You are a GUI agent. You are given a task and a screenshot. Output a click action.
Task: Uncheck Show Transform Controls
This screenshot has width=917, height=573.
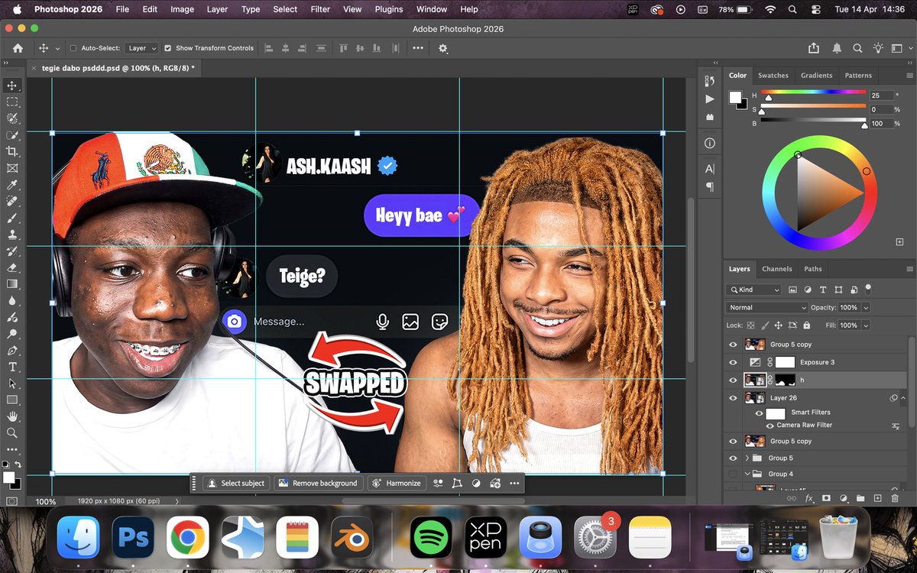coord(167,47)
